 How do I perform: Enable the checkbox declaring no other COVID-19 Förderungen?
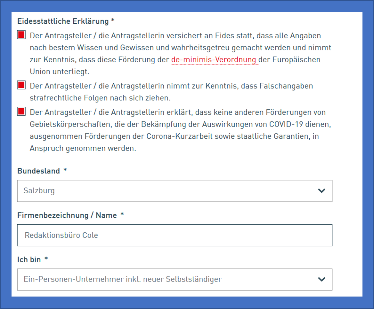click(21, 112)
